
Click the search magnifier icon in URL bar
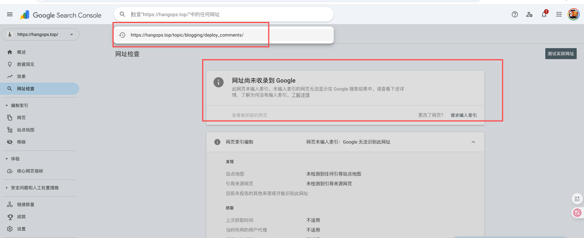click(123, 14)
